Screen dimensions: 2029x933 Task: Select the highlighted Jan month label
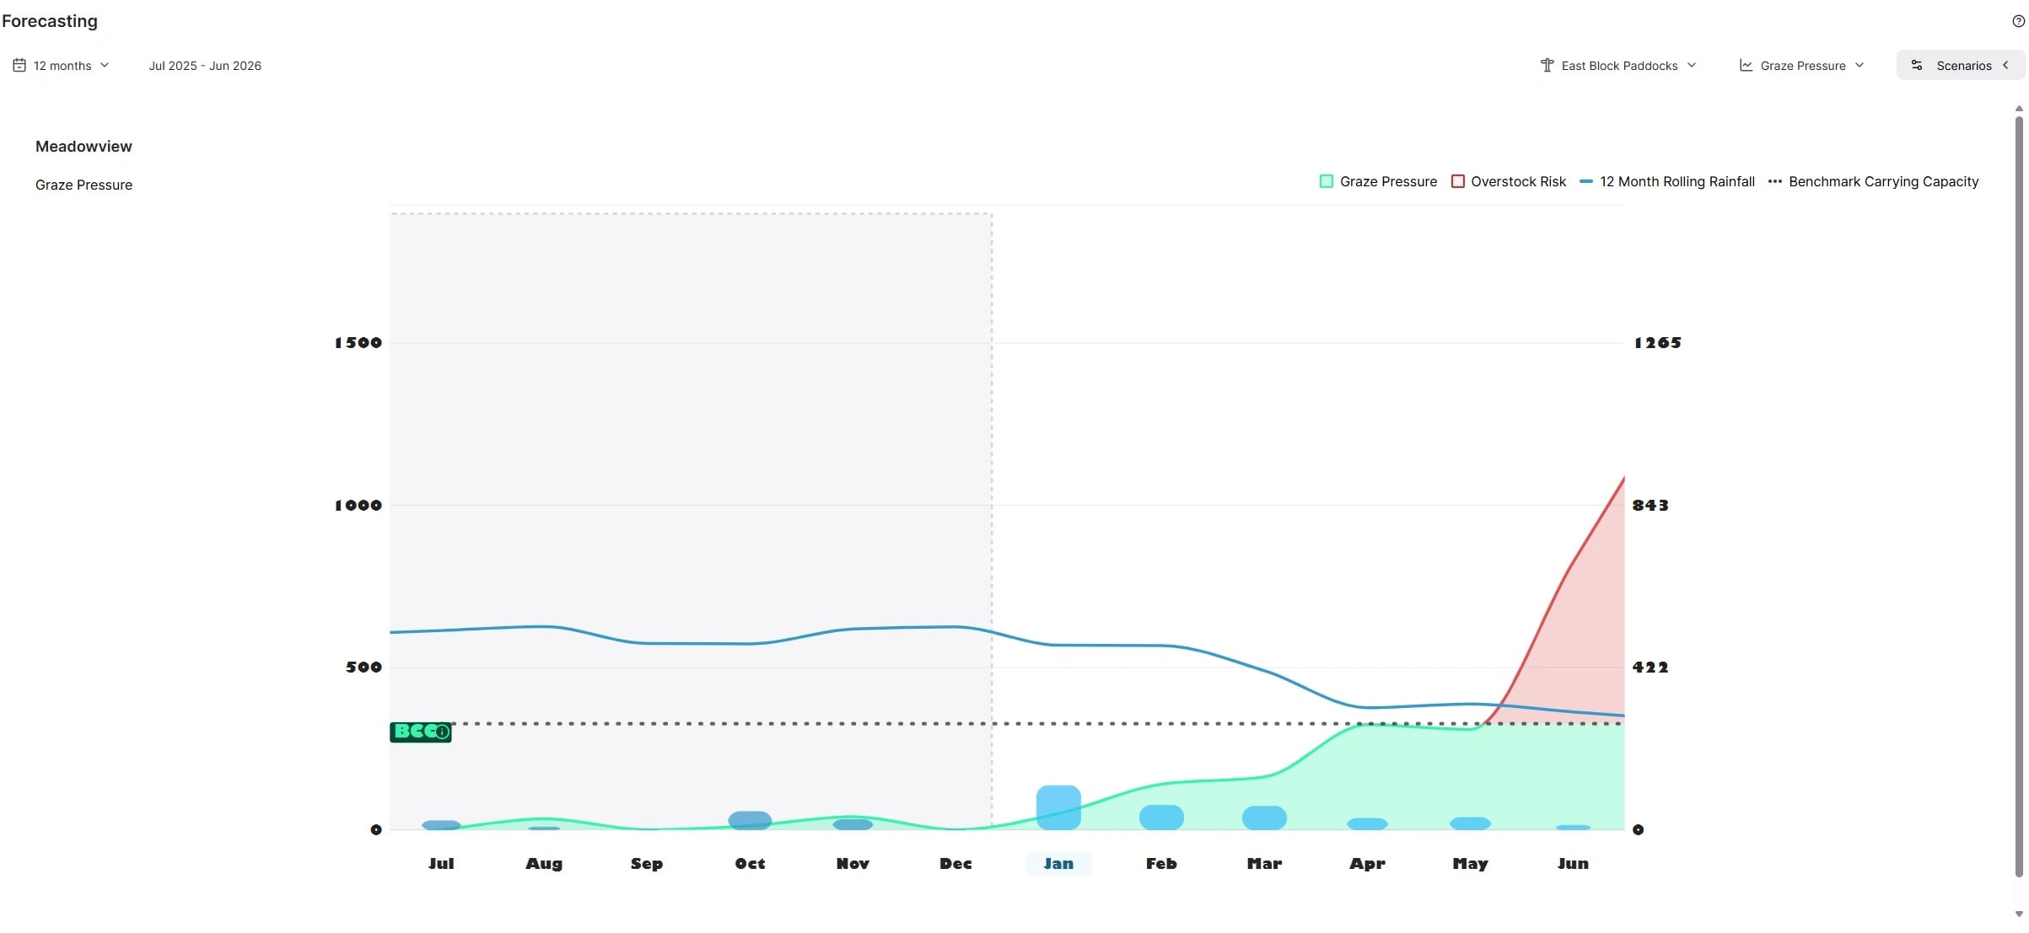point(1058,863)
